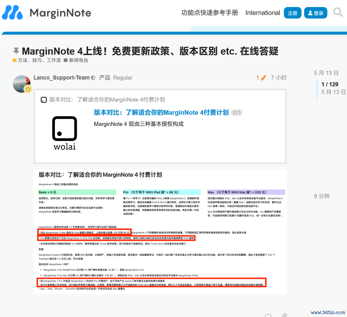Click the pinned topic pin icon
This screenshot has height=317, width=347.
[16, 51]
